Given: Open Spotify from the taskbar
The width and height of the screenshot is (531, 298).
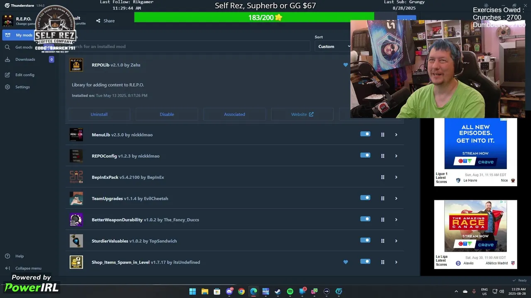Looking at the screenshot, I should coord(290,291).
